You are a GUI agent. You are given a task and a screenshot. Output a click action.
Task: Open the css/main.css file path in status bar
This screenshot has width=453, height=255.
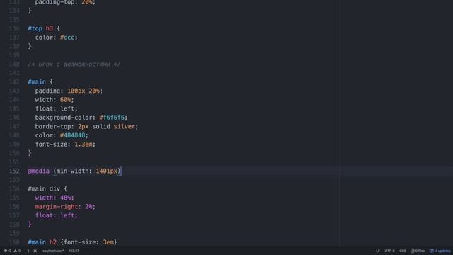pyautogui.click(x=53, y=251)
